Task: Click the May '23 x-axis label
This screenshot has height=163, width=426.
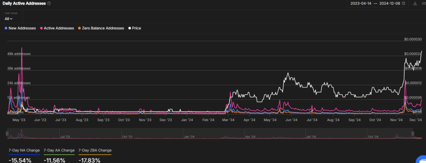Action: (x=19, y=119)
